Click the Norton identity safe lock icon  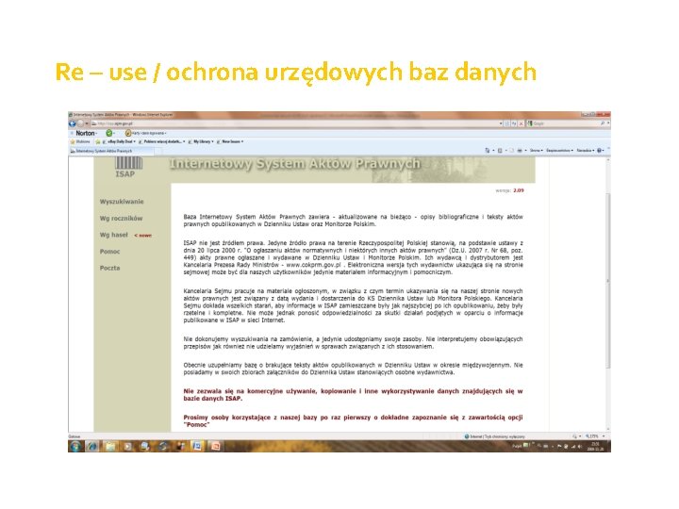click(x=128, y=133)
